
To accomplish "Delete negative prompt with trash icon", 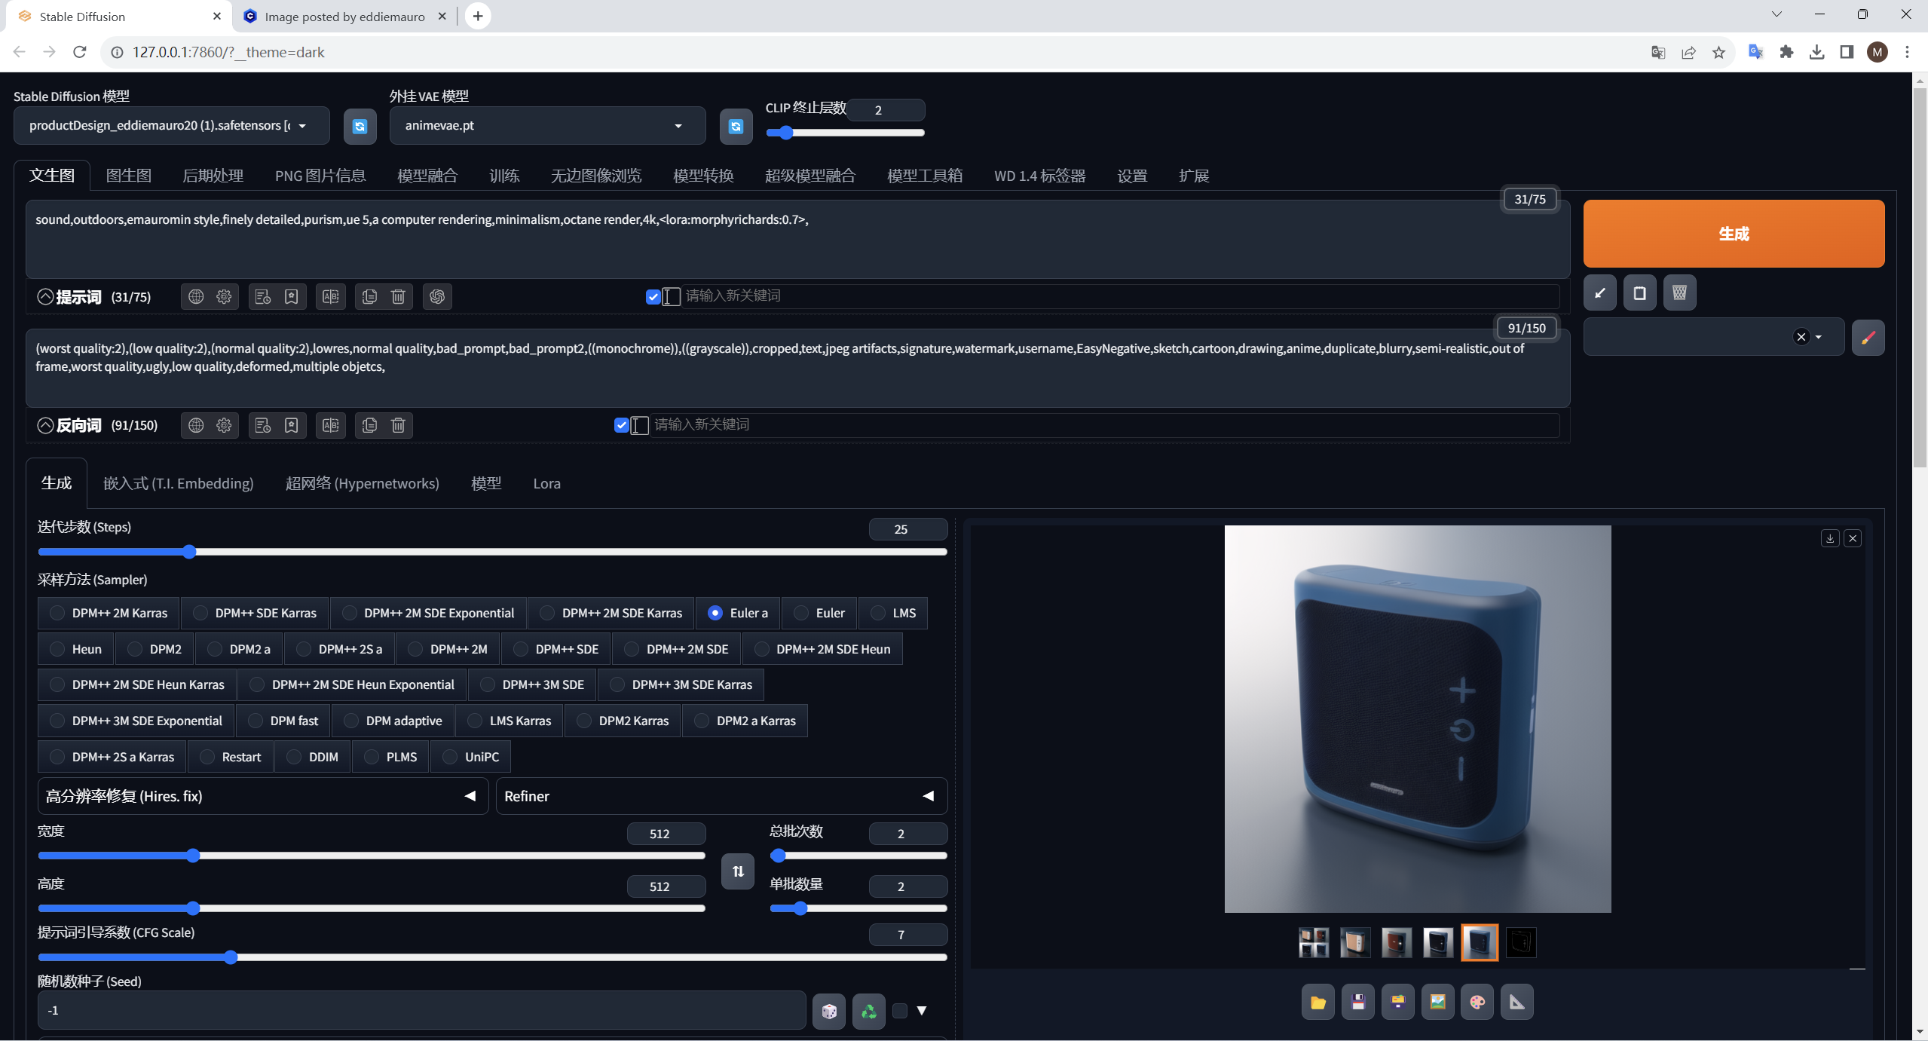I will 398,425.
